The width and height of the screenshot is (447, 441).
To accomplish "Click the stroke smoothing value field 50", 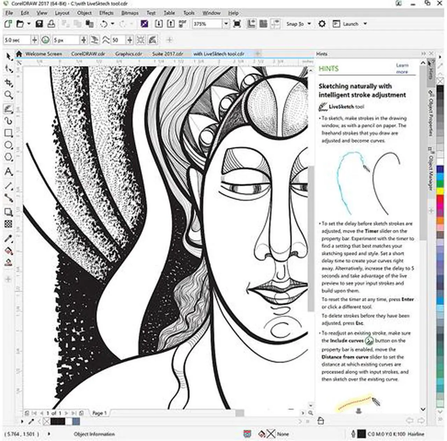I will (118, 40).
